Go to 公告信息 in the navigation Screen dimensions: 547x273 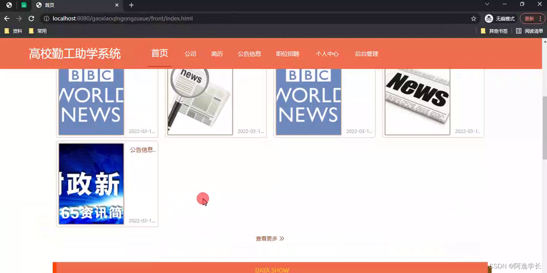(x=250, y=54)
